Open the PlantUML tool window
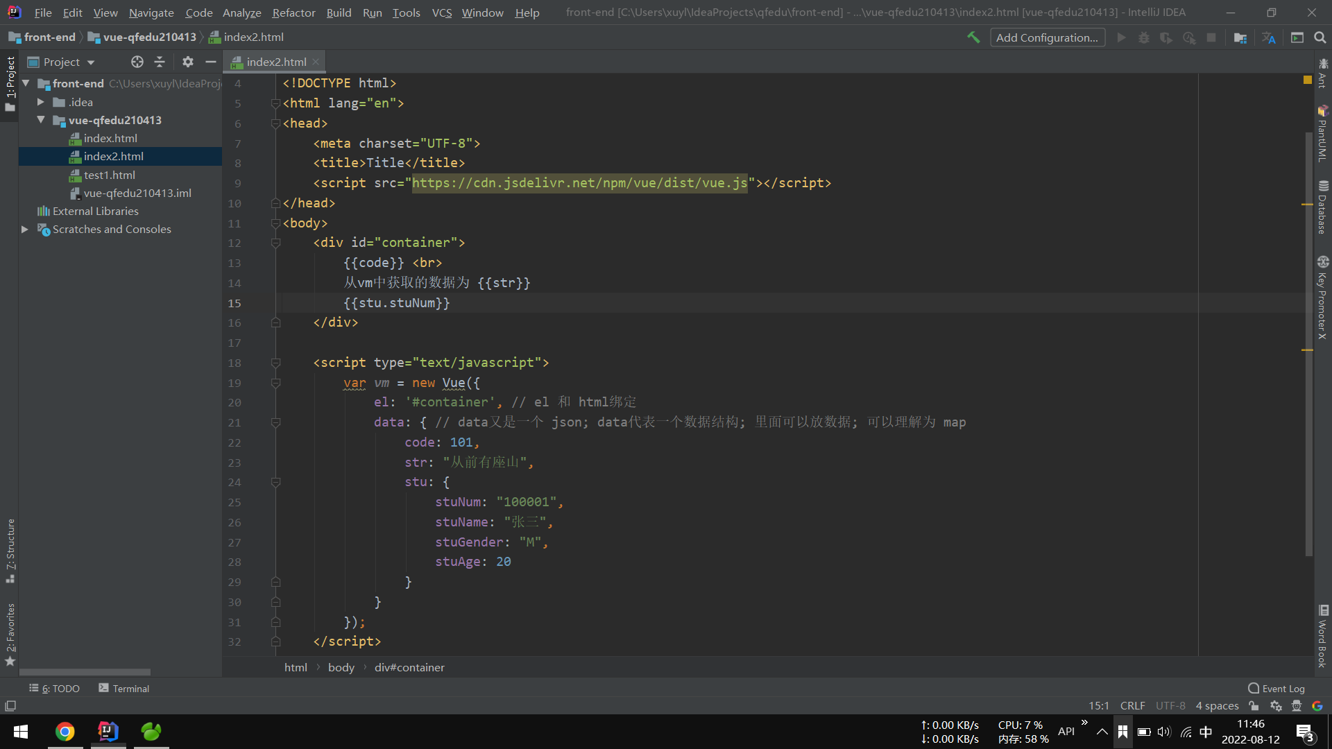 coord(1323,133)
